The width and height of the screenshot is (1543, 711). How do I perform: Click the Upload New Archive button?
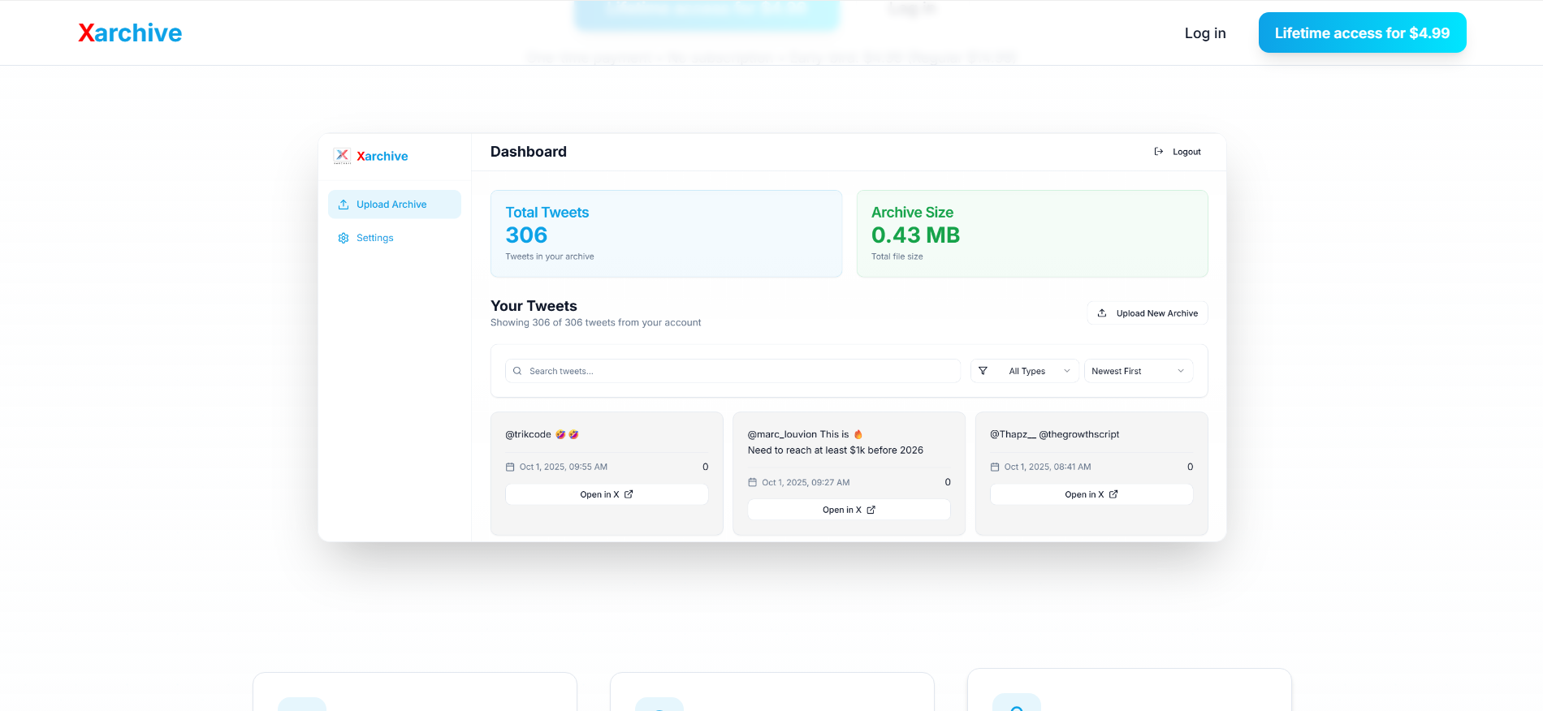click(x=1148, y=313)
